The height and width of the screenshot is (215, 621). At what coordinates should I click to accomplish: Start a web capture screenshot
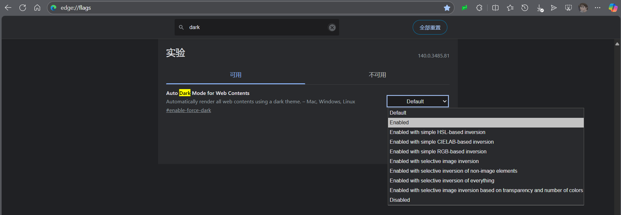click(x=569, y=8)
